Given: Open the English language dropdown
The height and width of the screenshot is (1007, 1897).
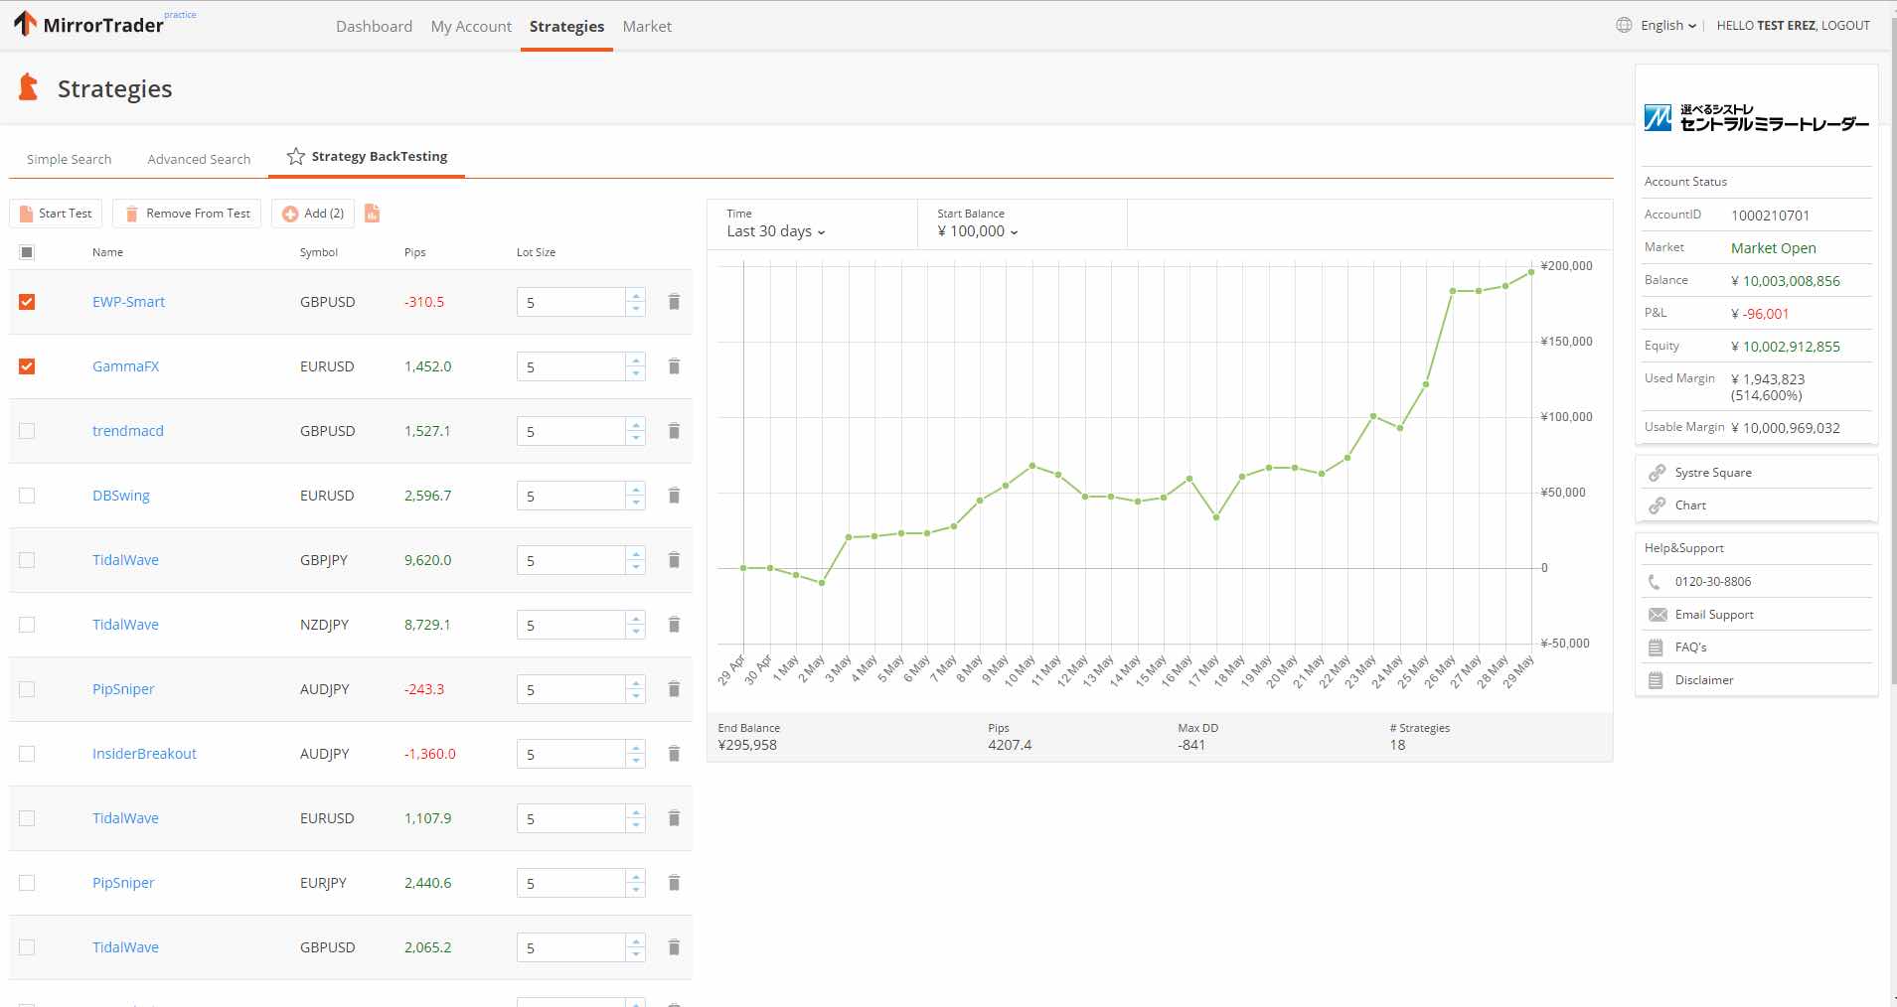Looking at the screenshot, I should pos(1667,26).
